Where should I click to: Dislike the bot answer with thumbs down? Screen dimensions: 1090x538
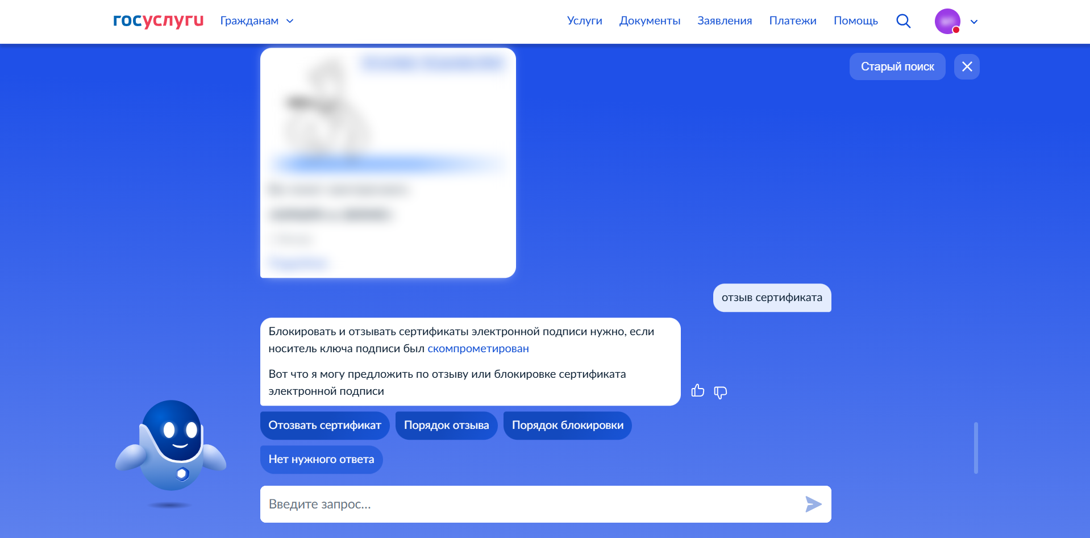(720, 392)
